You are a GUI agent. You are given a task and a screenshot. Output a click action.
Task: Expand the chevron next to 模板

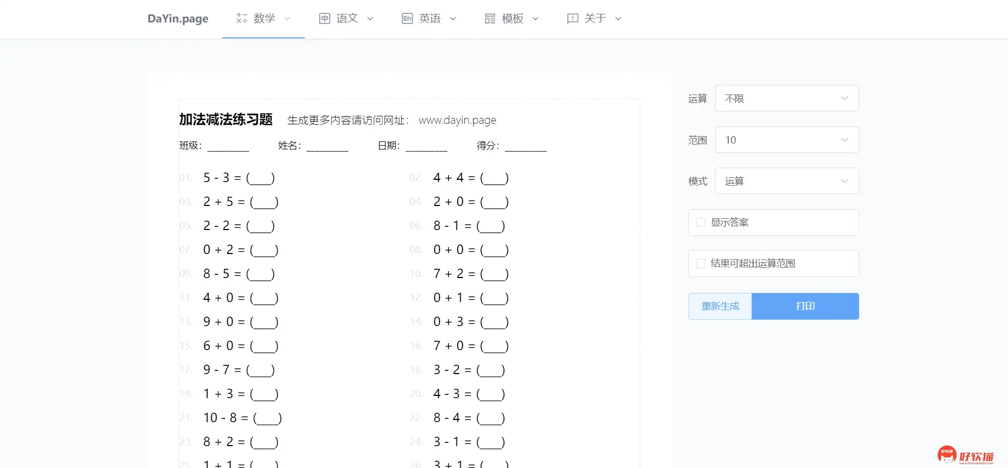(x=535, y=19)
